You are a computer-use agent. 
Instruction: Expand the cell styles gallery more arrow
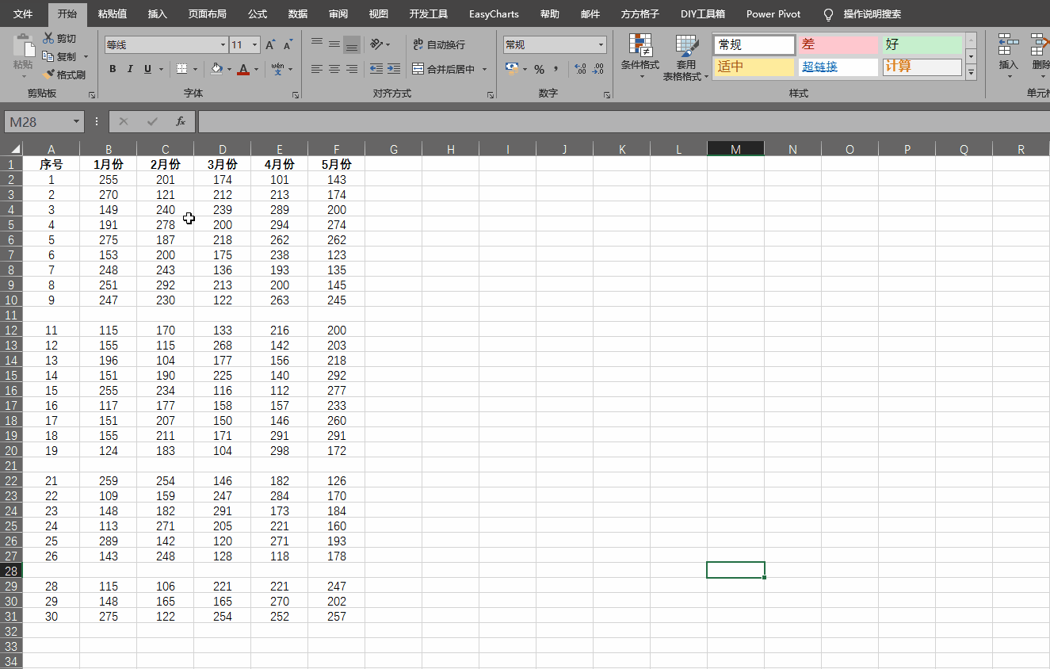pyautogui.click(x=972, y=73)
